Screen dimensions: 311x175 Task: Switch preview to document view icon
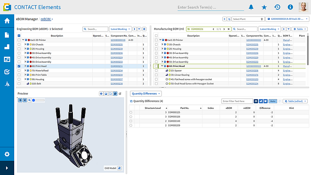click(111, 94)
